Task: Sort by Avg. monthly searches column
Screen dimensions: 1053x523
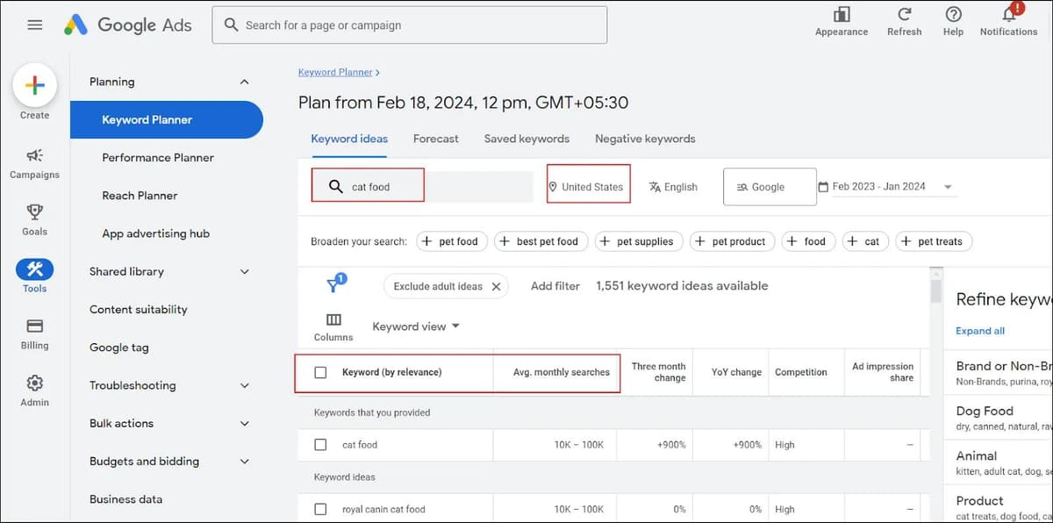Action: (562, 372)
